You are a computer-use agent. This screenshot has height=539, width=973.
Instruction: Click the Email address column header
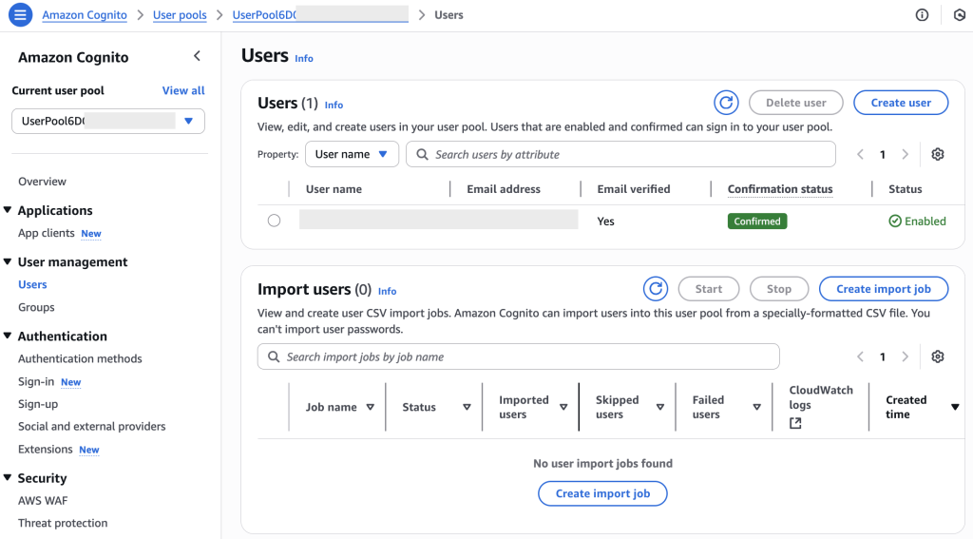[504, 189]
